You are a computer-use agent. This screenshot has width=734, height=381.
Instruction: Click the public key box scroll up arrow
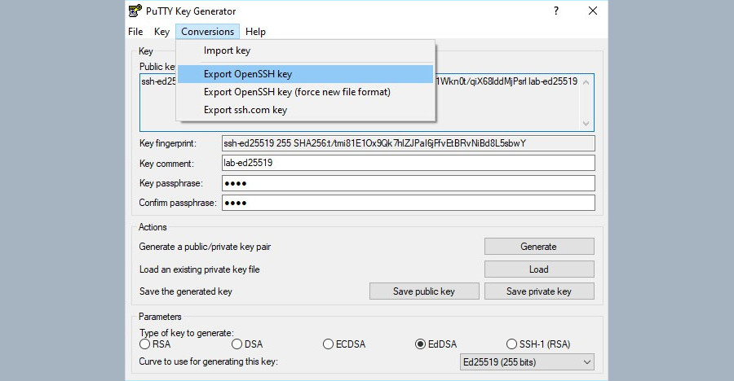click(586, 83)
